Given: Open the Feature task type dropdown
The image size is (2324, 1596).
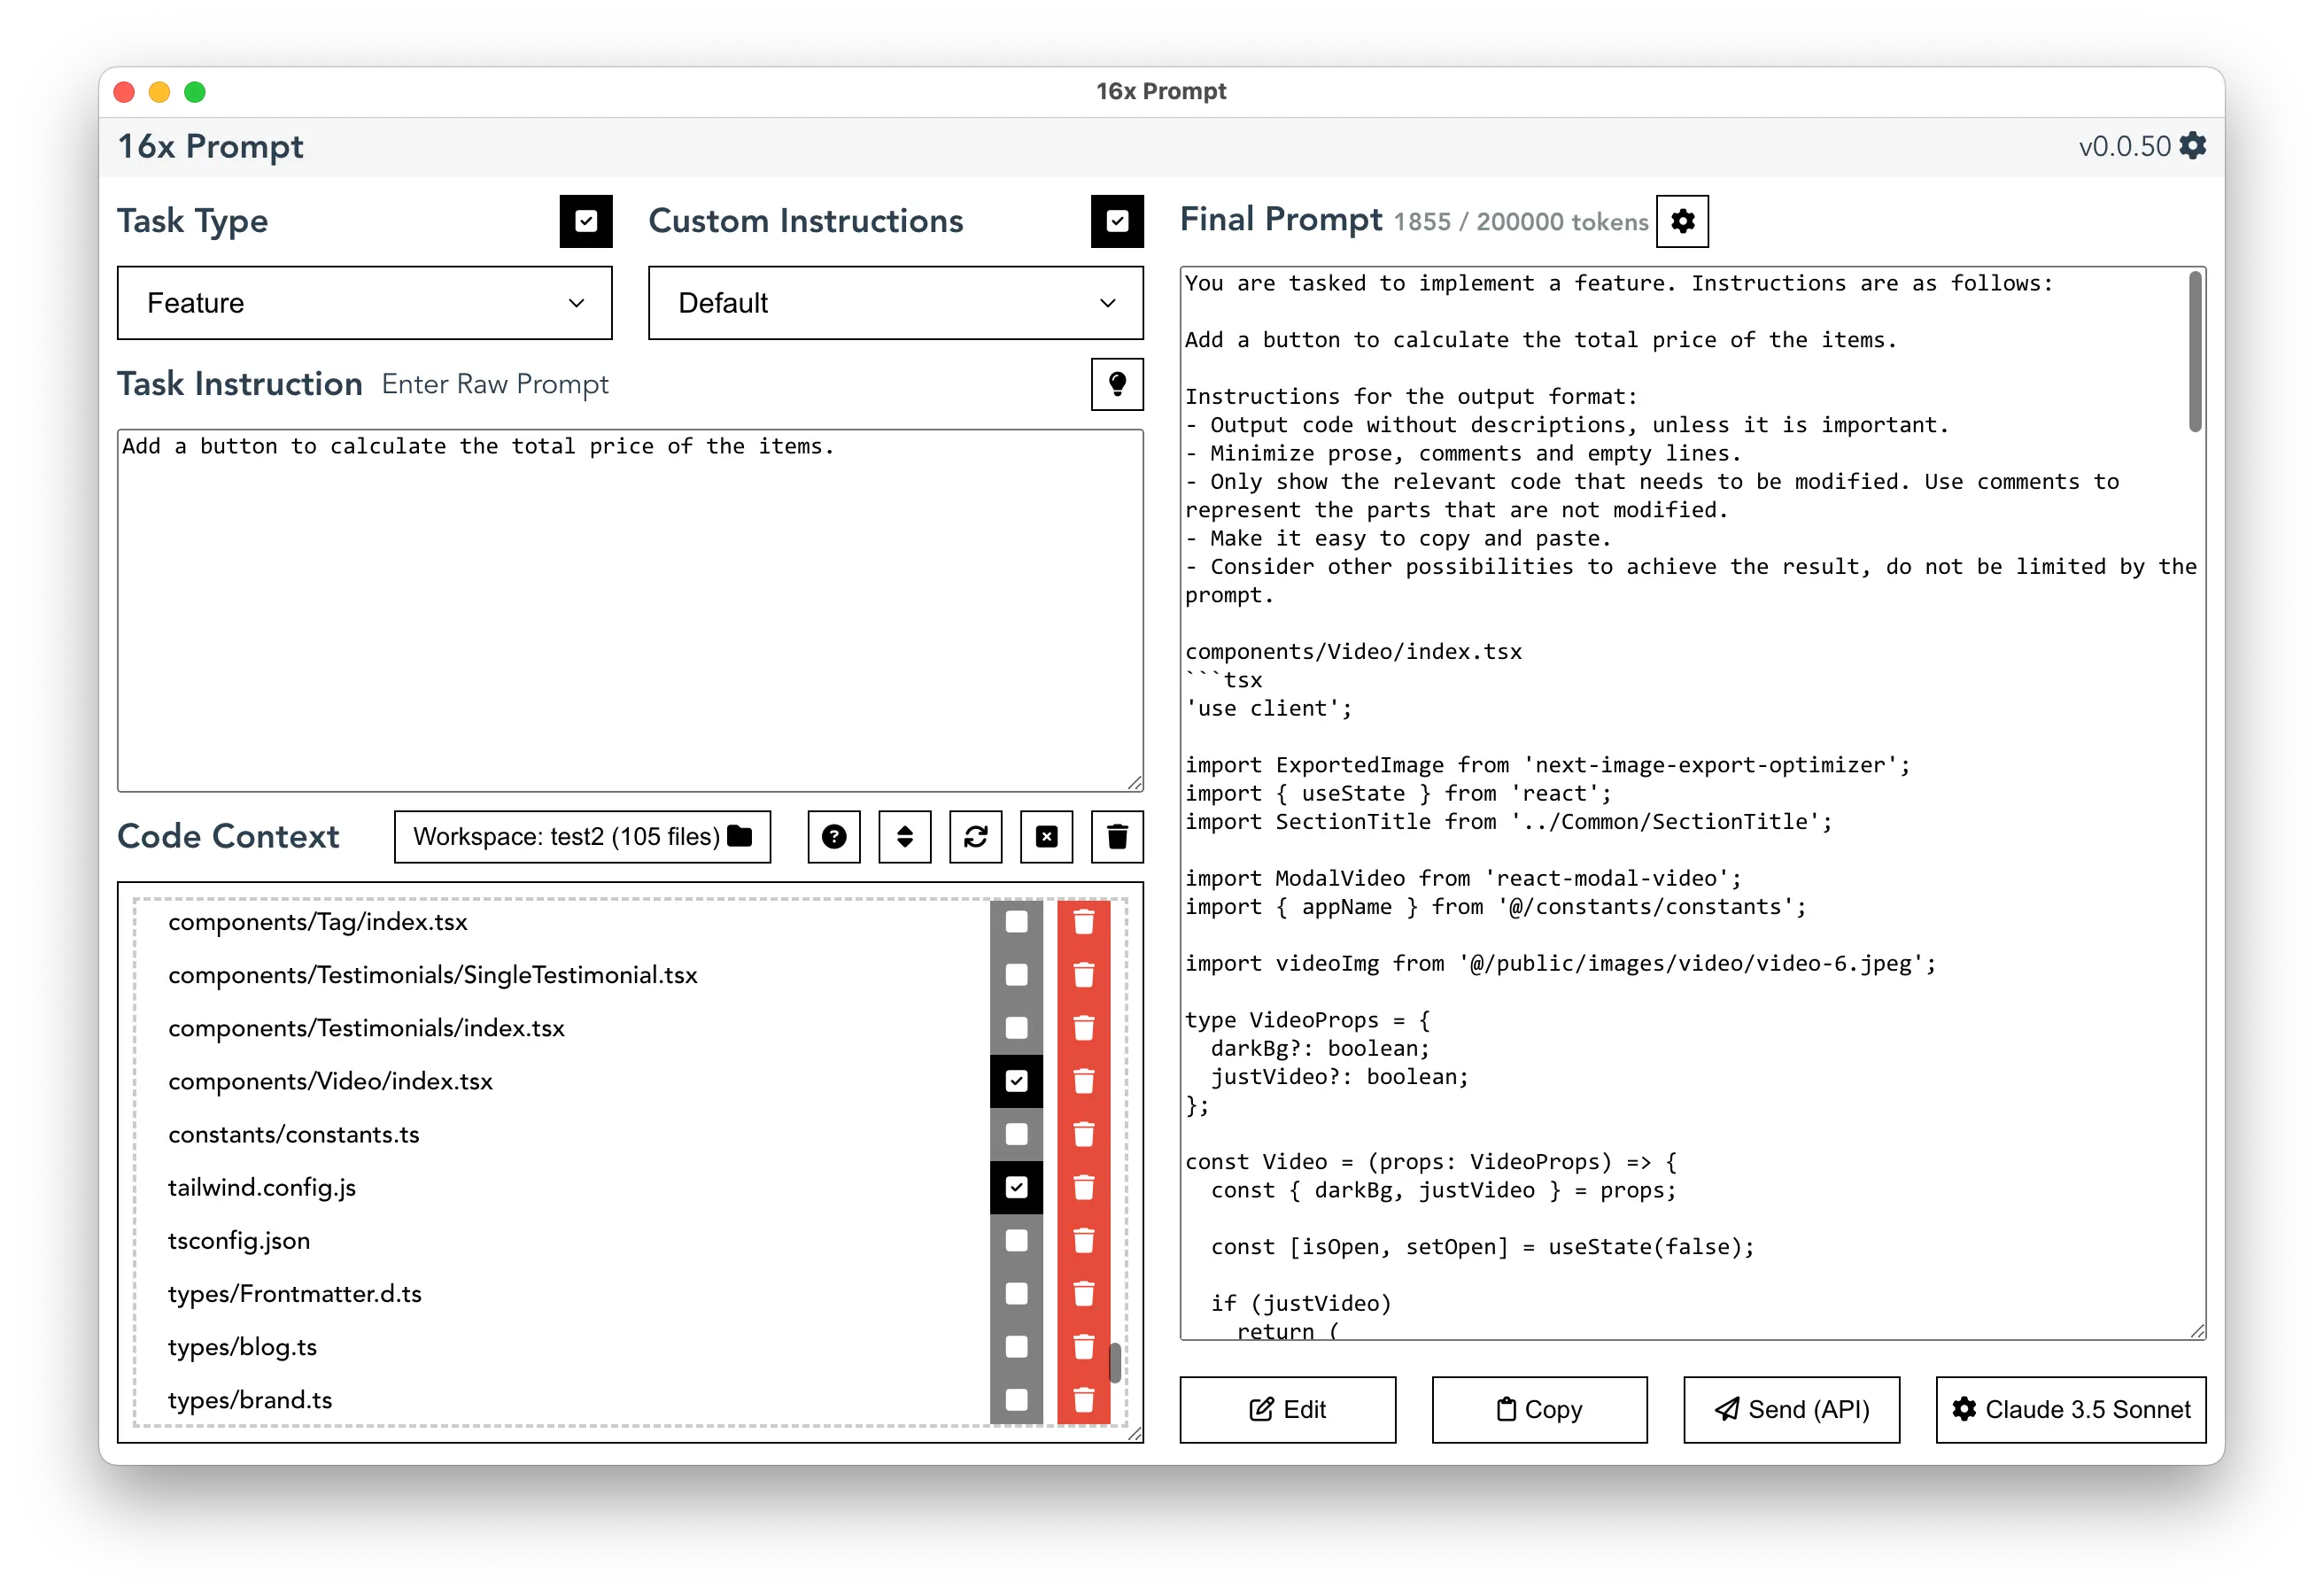Looking at the screenshot, I should pyautogui.click(x=364, y=303).
